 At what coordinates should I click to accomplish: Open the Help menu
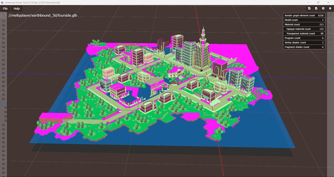tap(17, 9)
